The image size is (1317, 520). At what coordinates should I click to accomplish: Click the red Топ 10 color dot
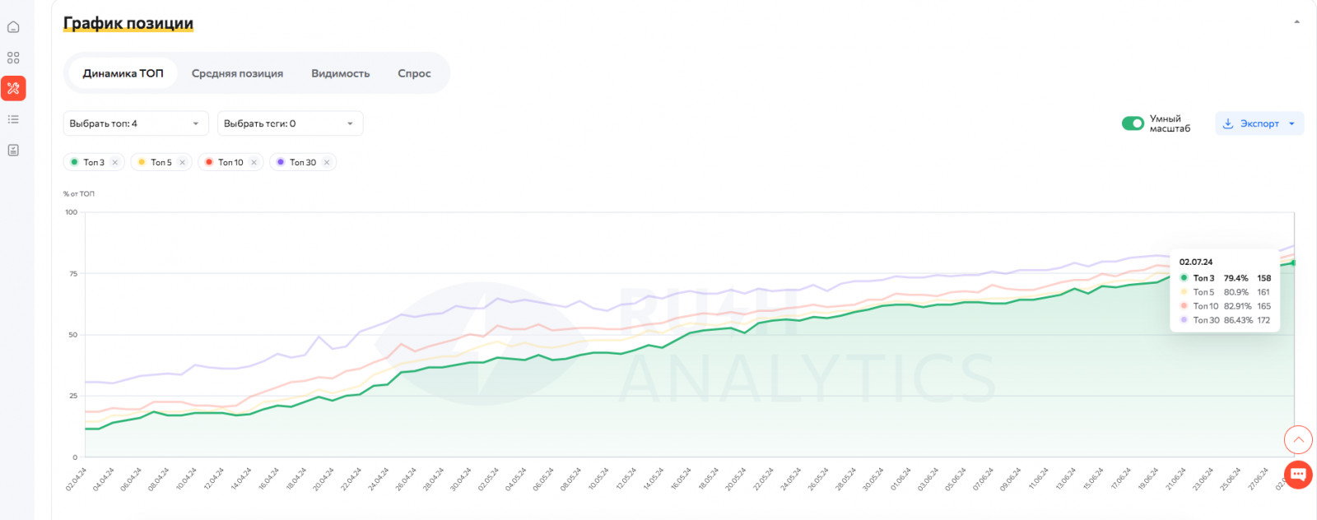(209, 162)
